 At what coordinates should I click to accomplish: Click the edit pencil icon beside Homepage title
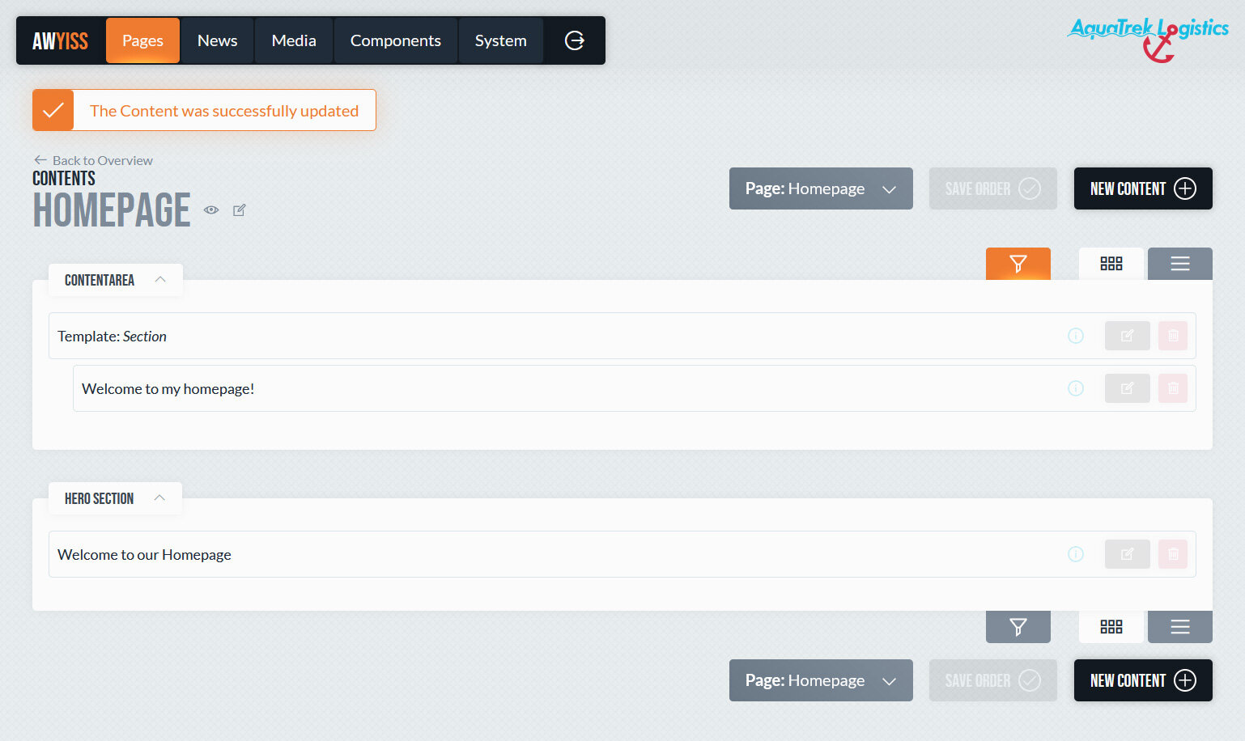(x=240, y=210)
